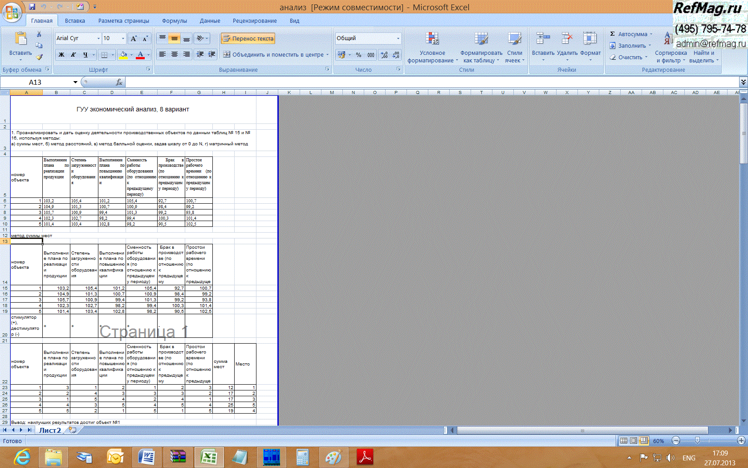The image size is (748, 468).
Task: Open the Формулы ribbon tab
Action: tap(174, 21)
